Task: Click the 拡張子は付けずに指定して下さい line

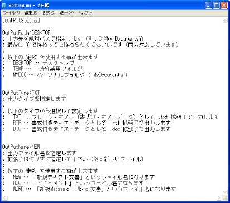Action: coord(73,159)
